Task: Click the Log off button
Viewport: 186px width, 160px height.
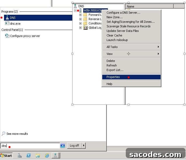Action: pos(74,146)
